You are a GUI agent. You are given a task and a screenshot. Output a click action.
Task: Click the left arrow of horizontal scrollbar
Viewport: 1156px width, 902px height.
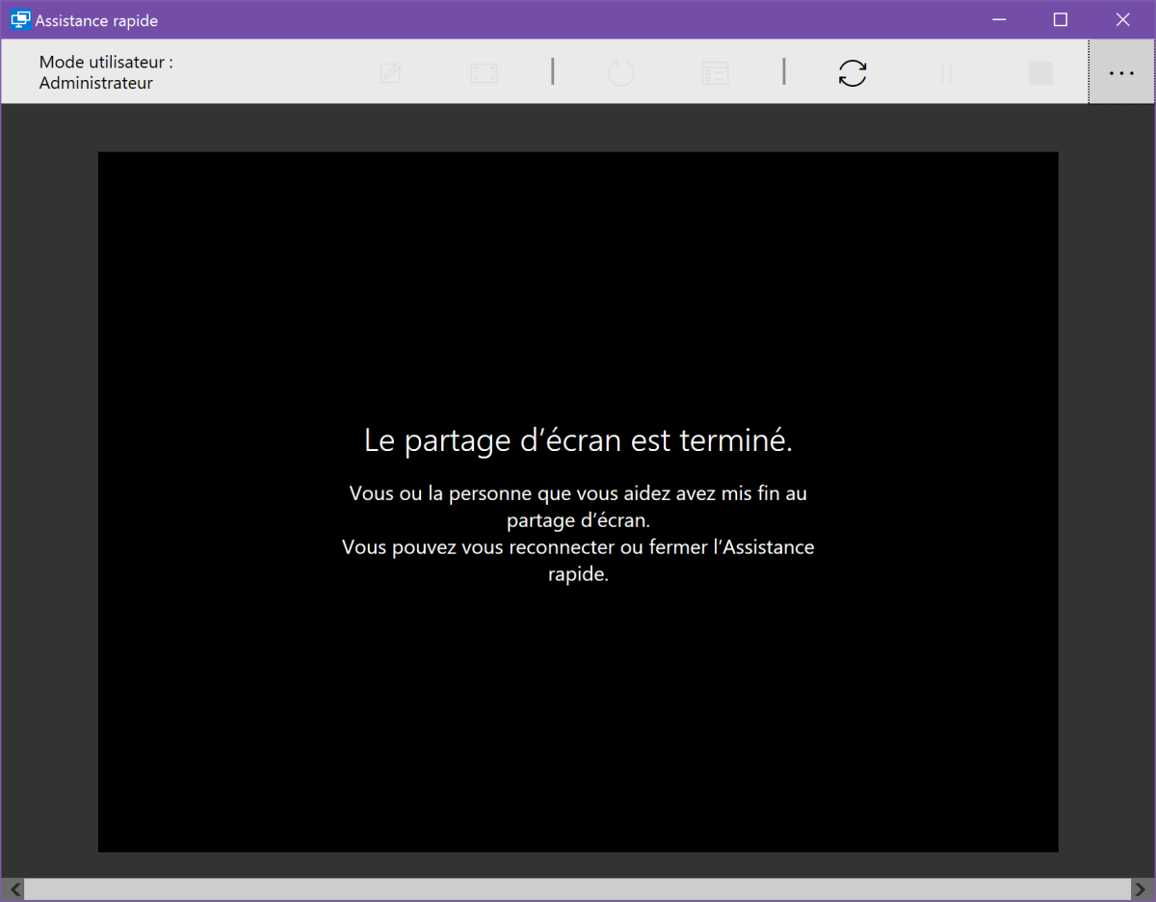[x=13, y=888]
